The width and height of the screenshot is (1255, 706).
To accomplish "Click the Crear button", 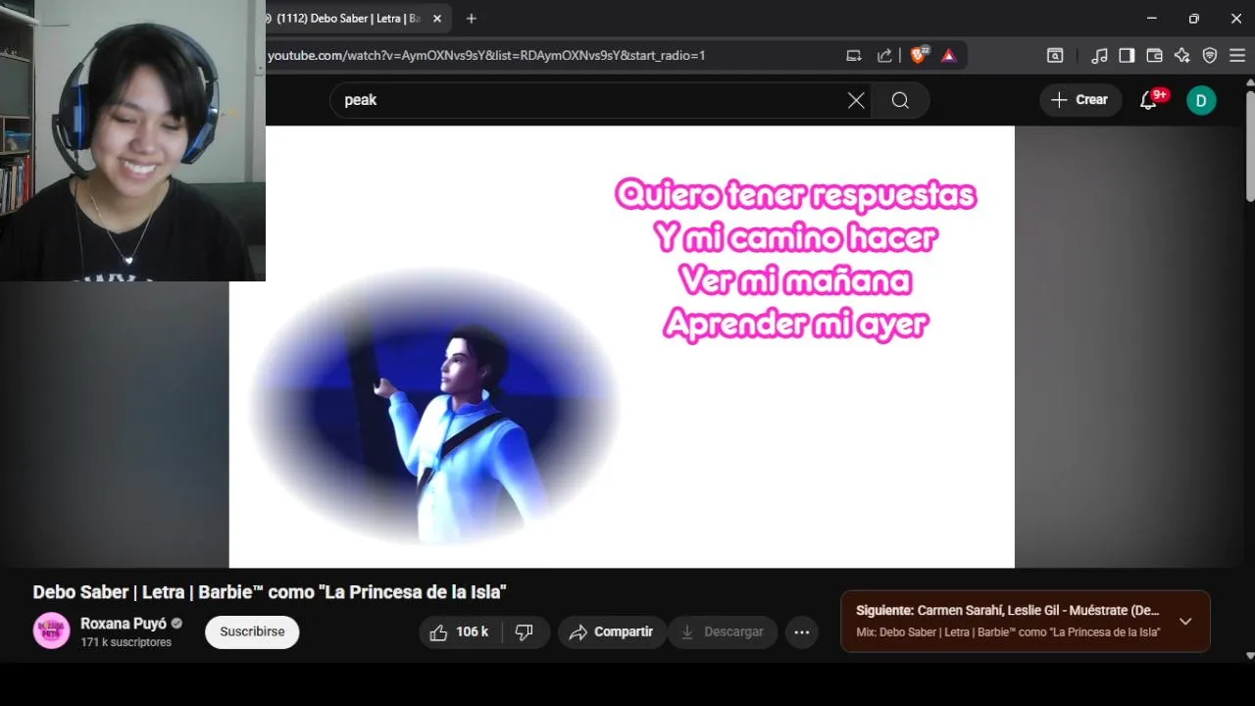I will (1080, 100).
